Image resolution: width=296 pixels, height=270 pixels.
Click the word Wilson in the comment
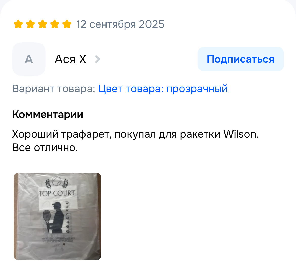tap(241, 134)
